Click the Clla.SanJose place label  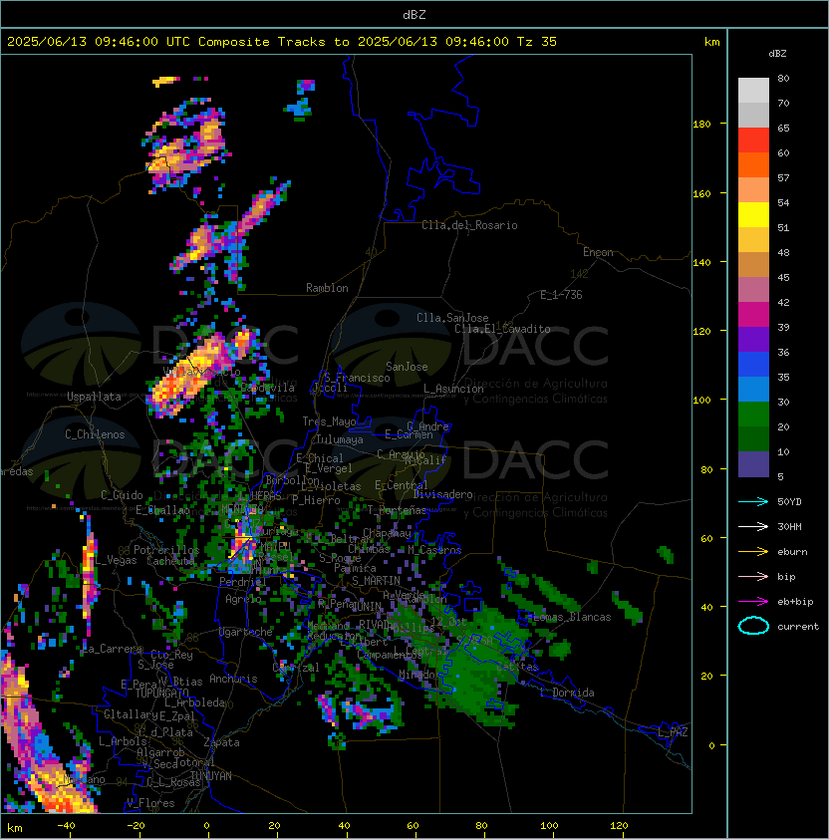click(x=452, y=318)
